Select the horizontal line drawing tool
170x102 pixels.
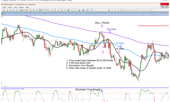pyautogui.click(x=103, y=10)
